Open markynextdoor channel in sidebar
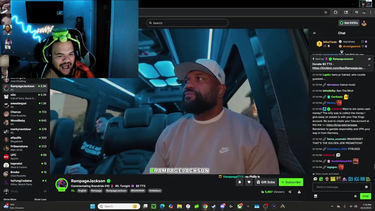Image resolution: width=375 pixels, height=211 pixels. 25,131
